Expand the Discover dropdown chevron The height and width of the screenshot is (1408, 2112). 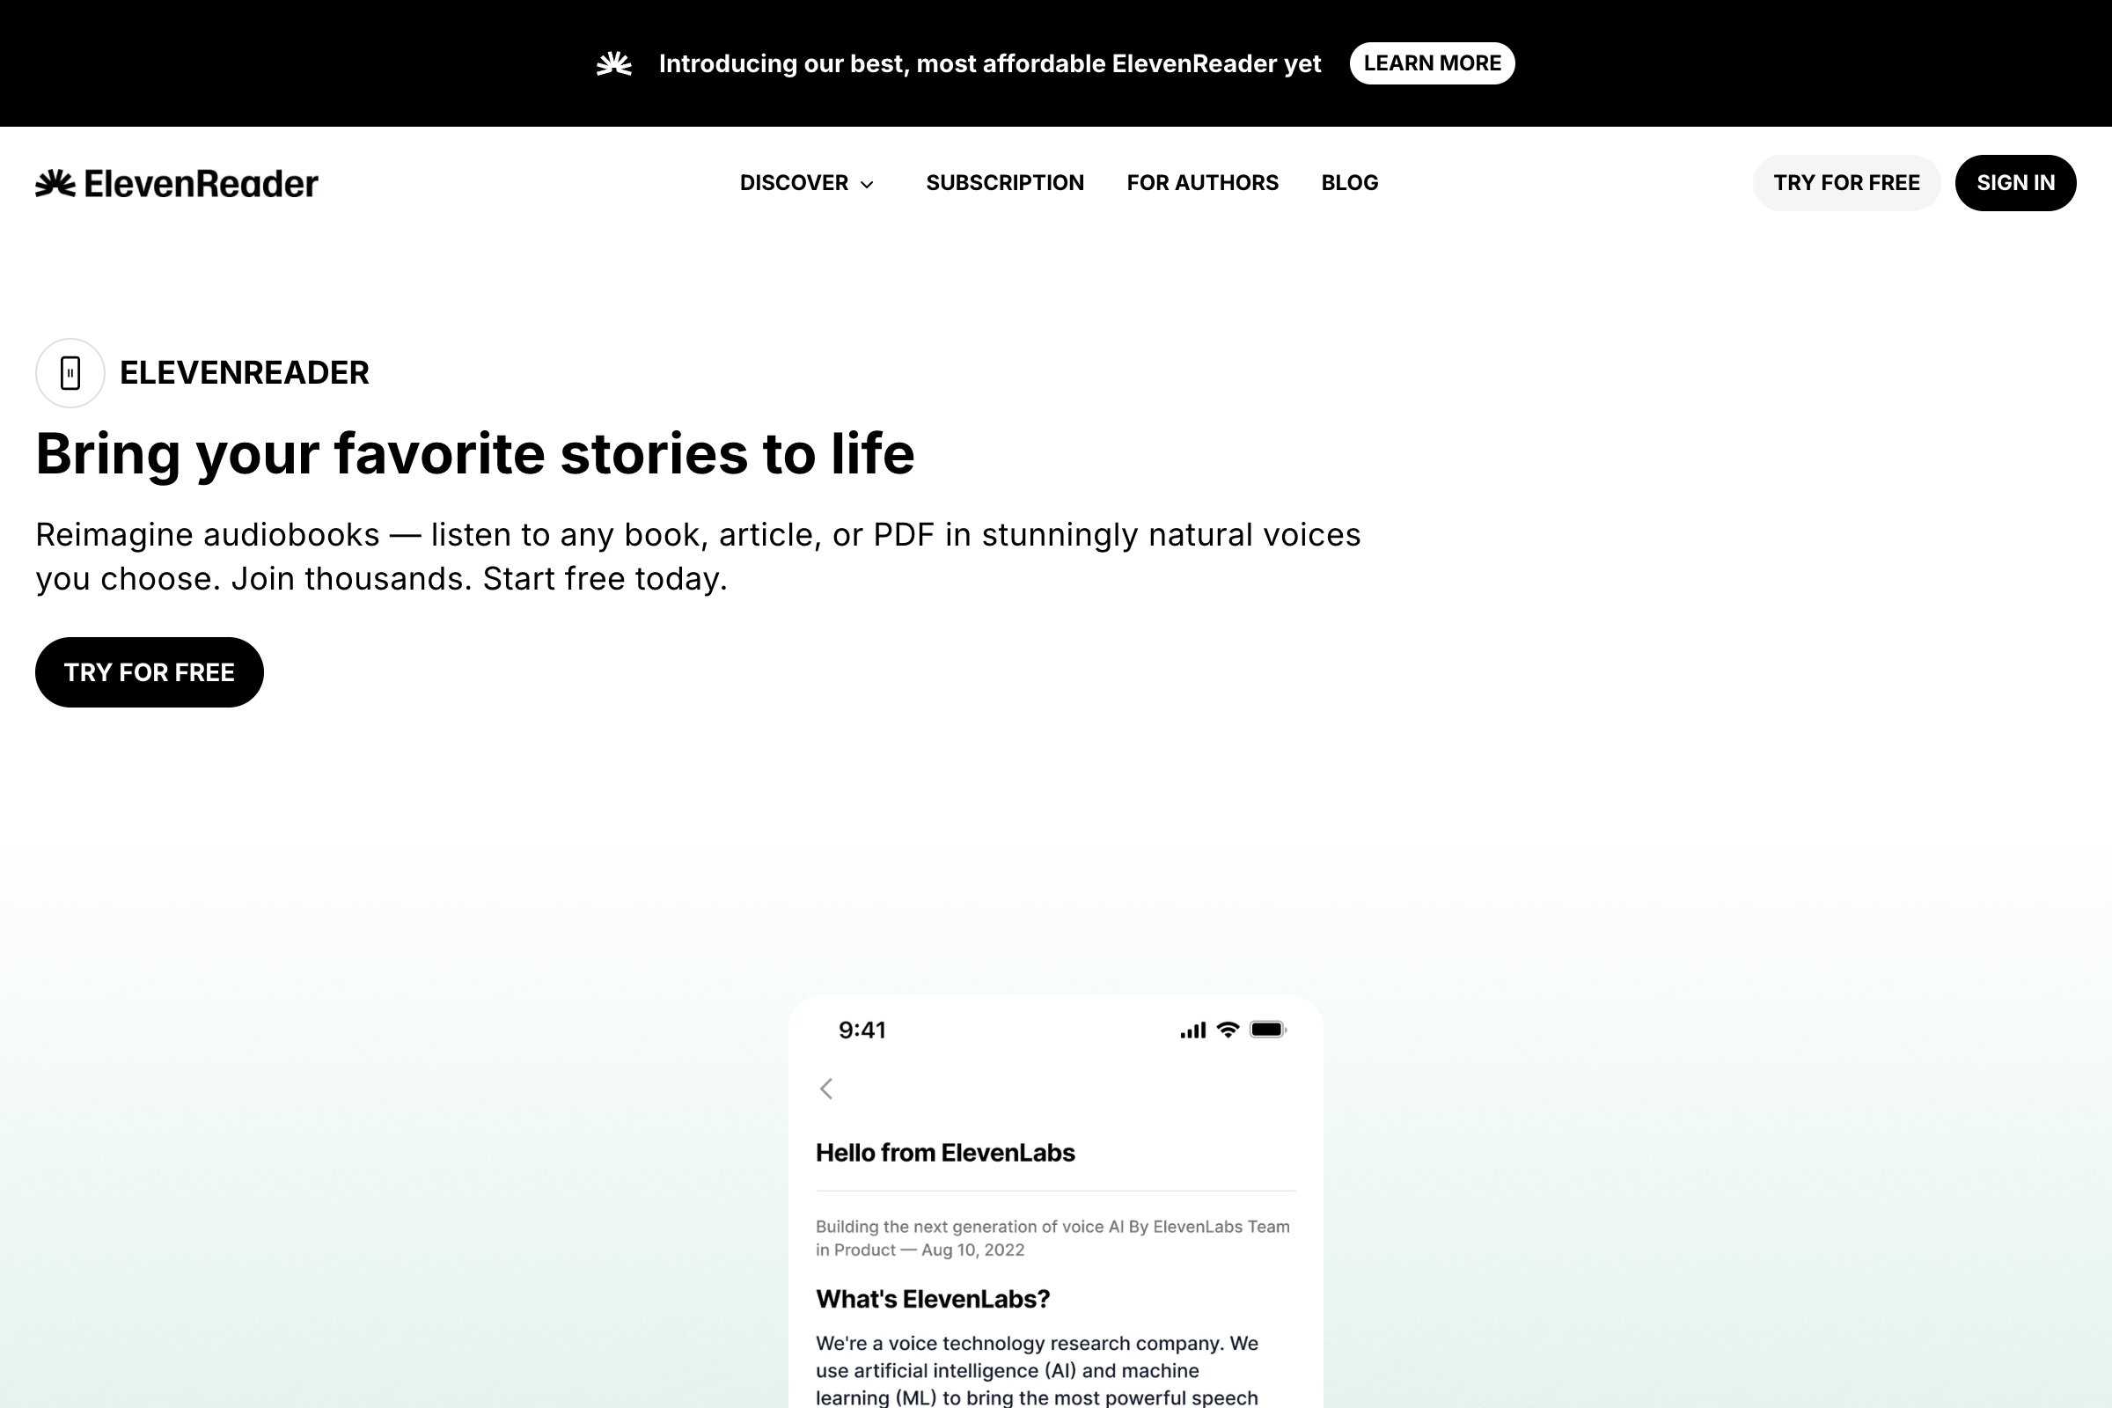pos(868,184)
